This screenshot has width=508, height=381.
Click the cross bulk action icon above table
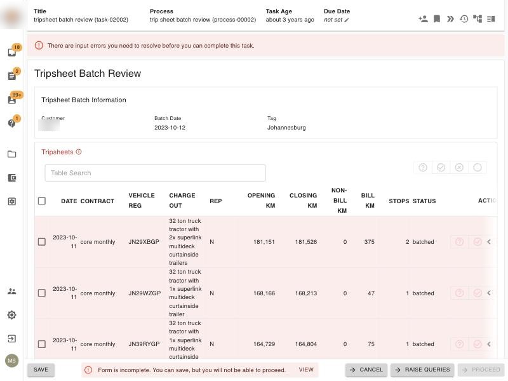(459, 168)
